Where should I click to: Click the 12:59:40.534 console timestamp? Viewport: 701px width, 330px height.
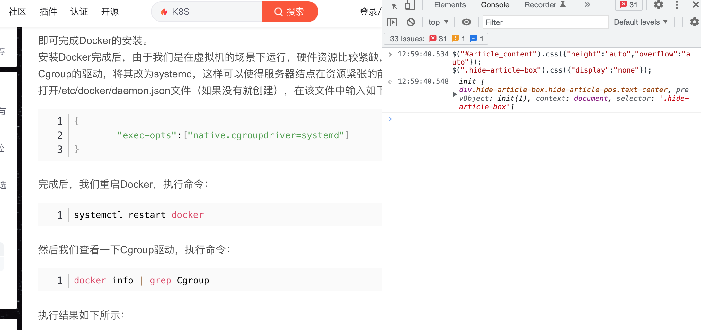[423, 54]
